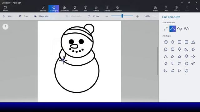Select the Sunburst shape
200x112 pixels.
pyautogui.click(x=166, y=63)
